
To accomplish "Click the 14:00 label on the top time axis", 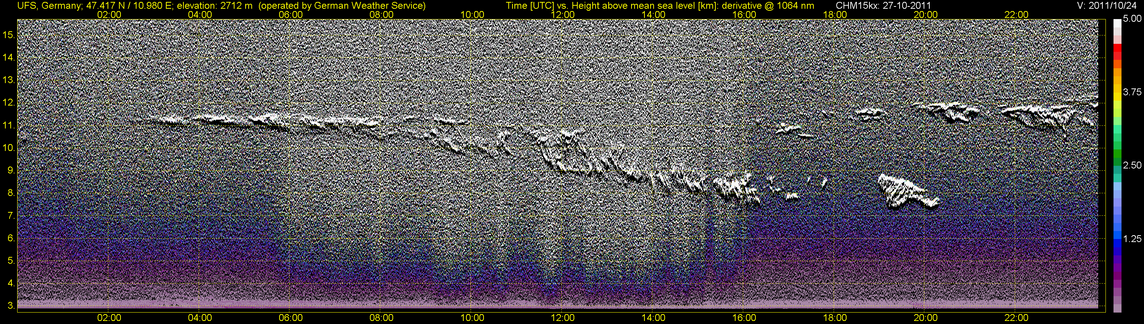I will (654, 14).
